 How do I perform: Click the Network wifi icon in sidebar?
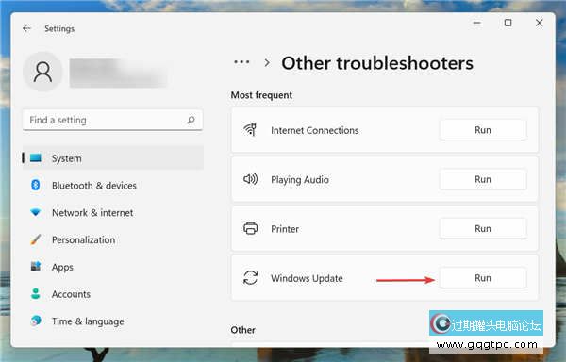click(x=36, y=212)
